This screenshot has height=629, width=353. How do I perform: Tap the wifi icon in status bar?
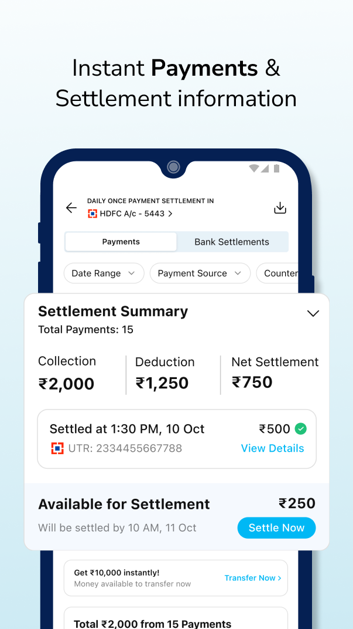click(x=253, y=167)
